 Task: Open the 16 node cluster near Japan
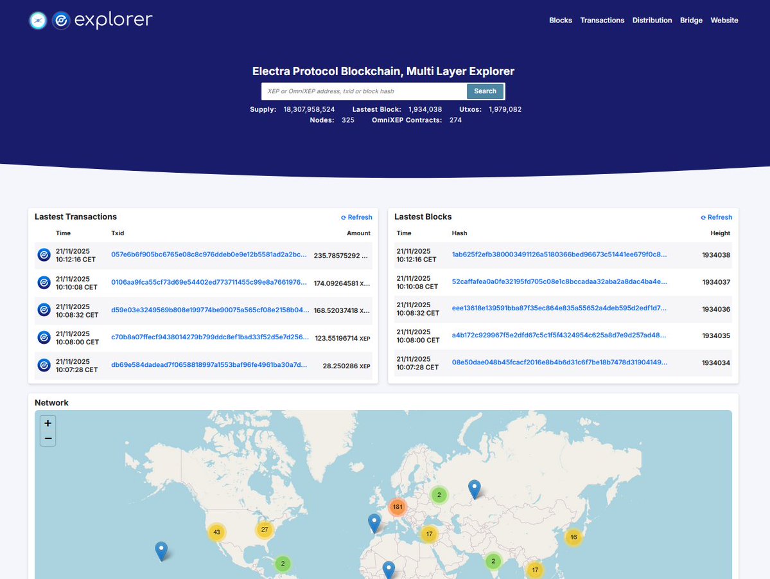click(573, 537)
